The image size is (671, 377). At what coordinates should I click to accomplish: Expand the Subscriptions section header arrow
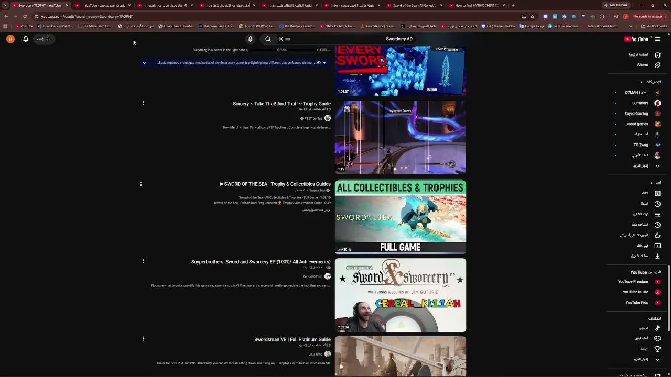[x=642, y=82]
